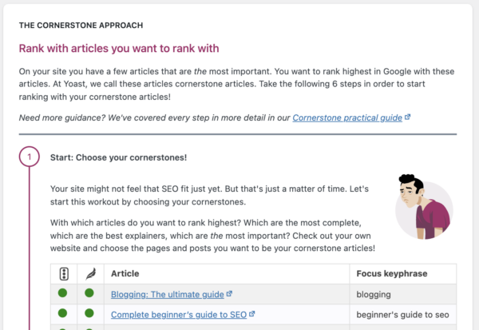Click the external link icon after Cornerstone practical guide
This screenshot has width=479, height=330.
tap(408, 117)
